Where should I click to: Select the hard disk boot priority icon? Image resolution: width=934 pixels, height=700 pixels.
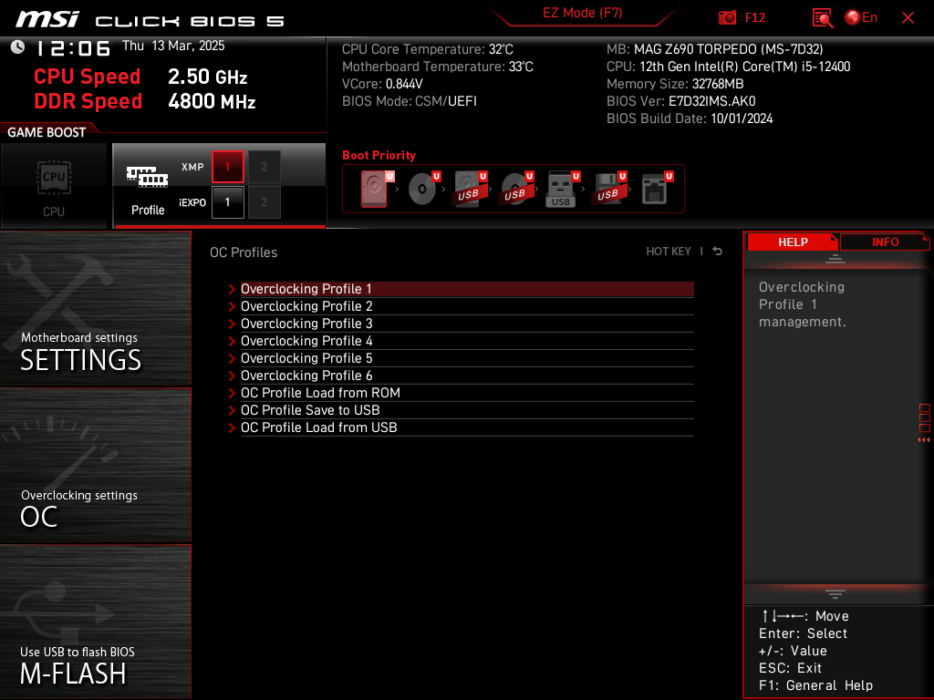377,189
